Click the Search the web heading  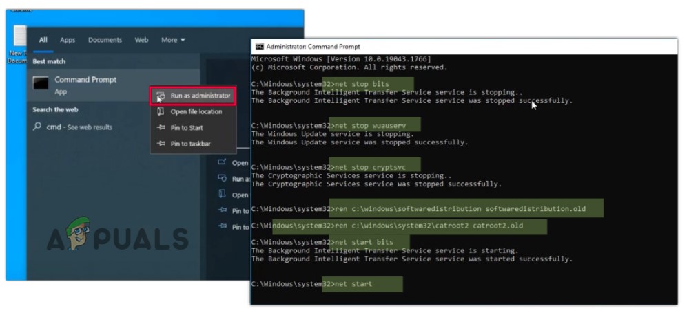[55, 109]
